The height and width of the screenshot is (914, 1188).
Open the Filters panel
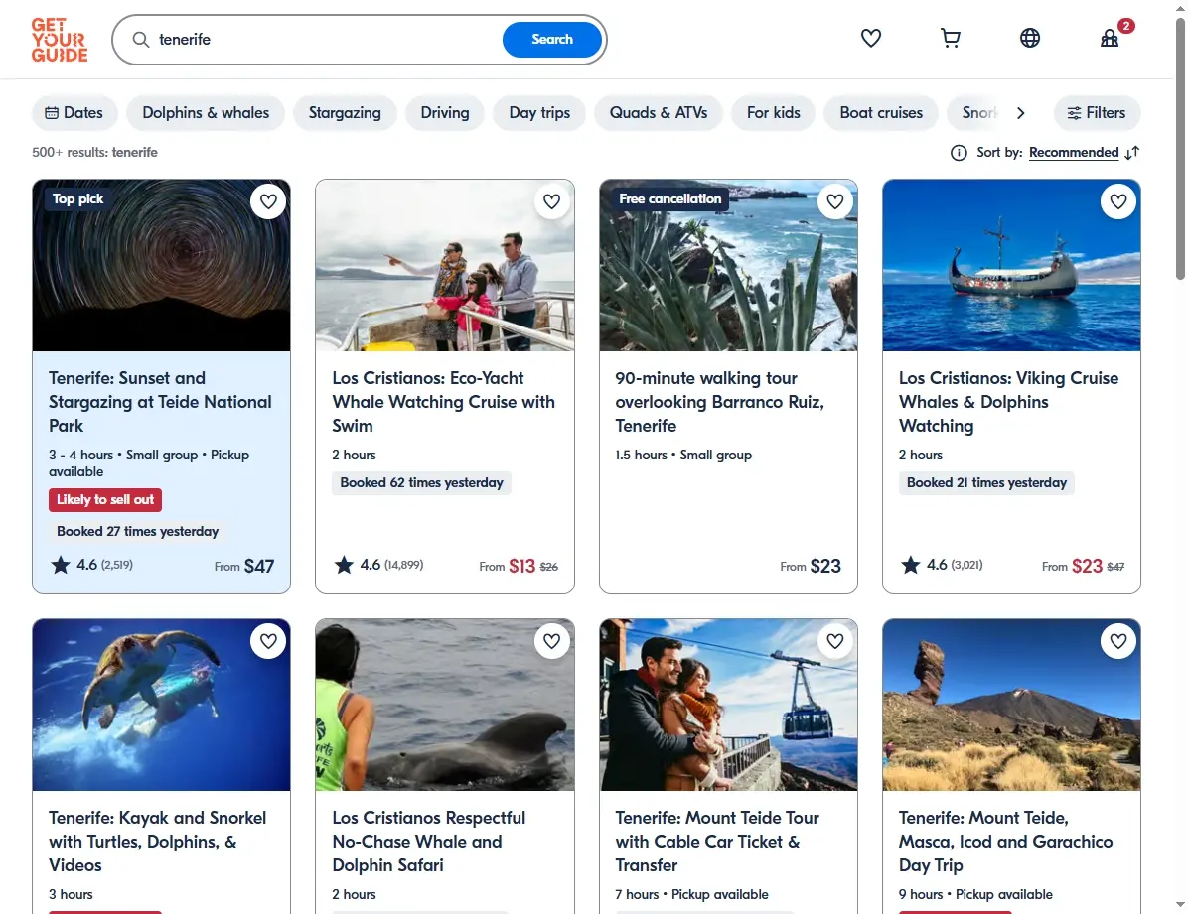1097,113
